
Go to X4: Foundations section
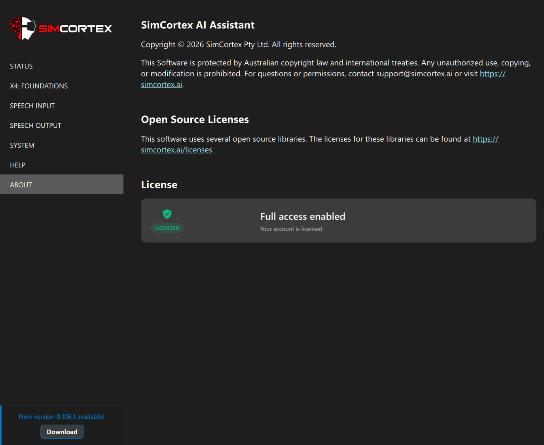pyautogui.click(x=62, y=86)
